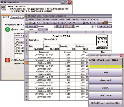Image resolution: width=124 pixels, height=107 pixels.
Task: Open the font size 10 dropdown
Action: 98,27
